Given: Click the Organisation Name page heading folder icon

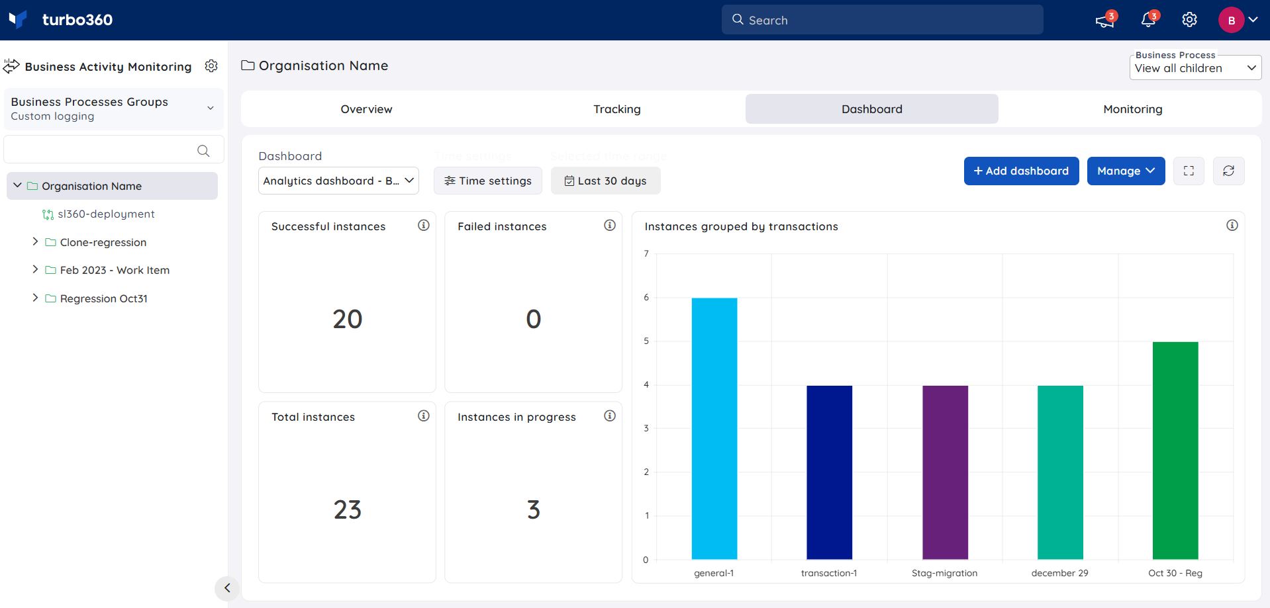Looking at the screenshot, I should point(248,65).
